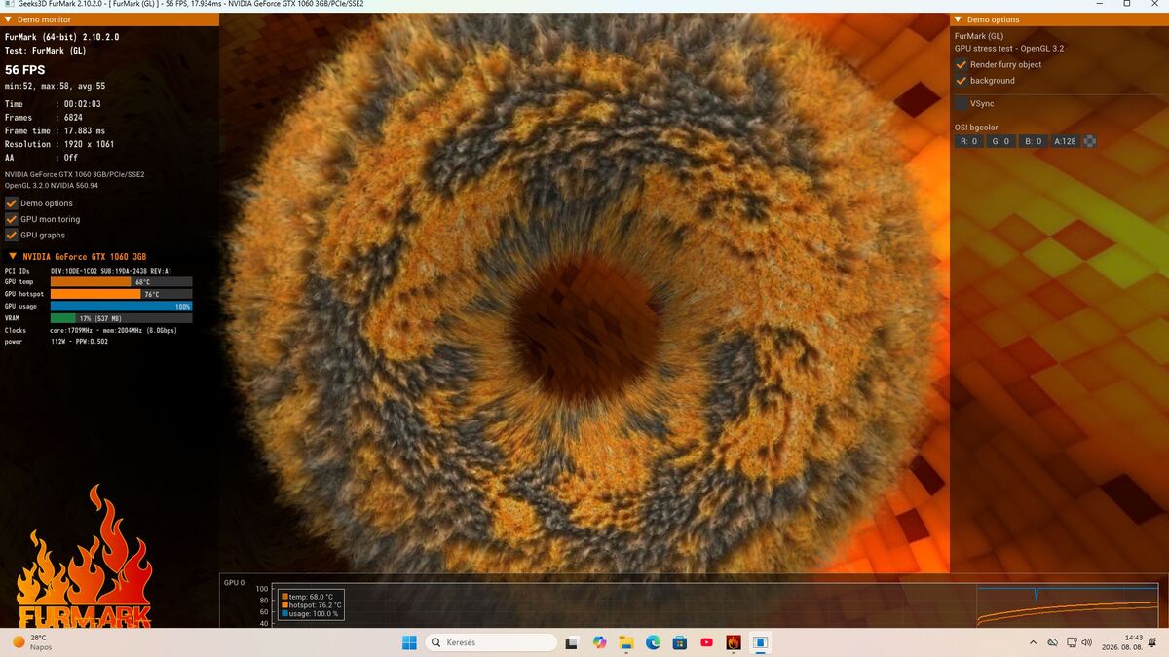
Task: Uncheck the GPU graphs checkbox
Action: click(12, 235)
